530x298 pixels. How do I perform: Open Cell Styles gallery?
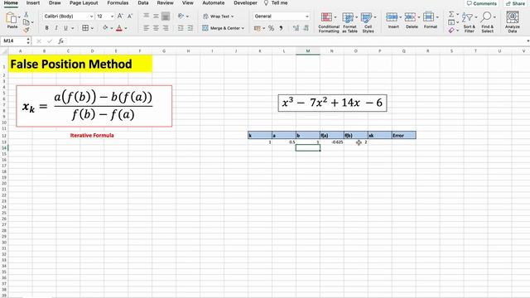click(x=368, y=22)
